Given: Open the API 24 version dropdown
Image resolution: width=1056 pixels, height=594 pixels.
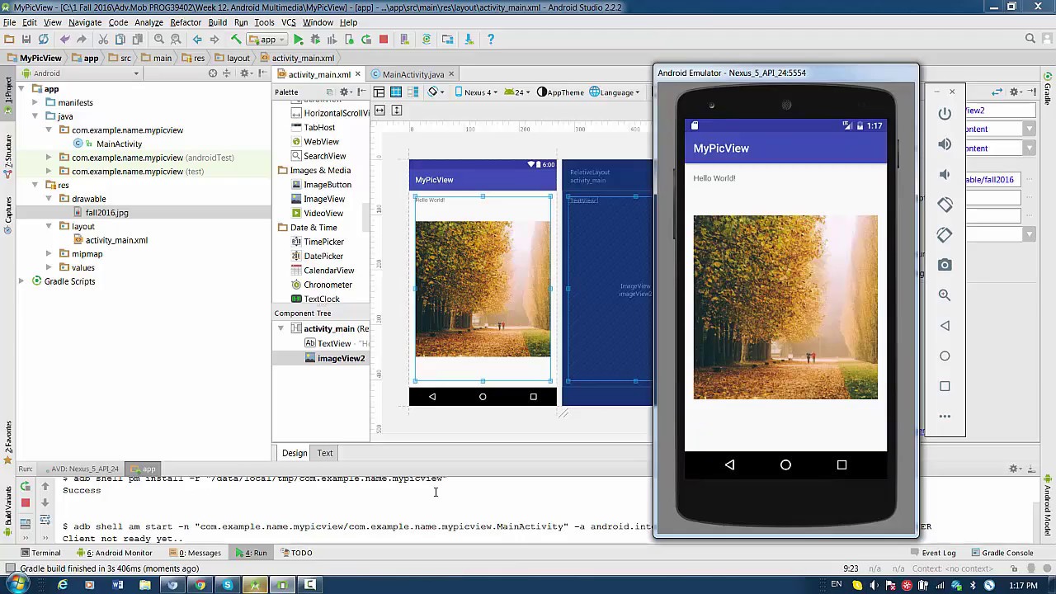Looking at the screenshot, I should click(x=518, y=92).
